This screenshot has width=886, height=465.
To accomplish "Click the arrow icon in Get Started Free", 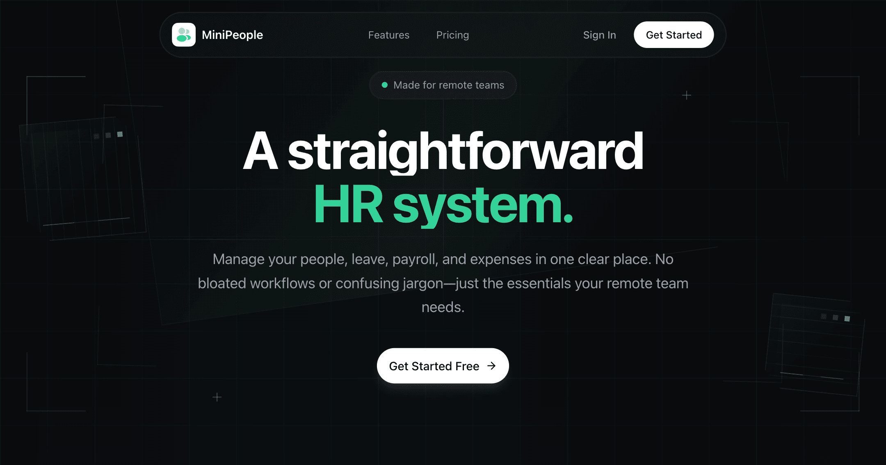I will (491, 366).
